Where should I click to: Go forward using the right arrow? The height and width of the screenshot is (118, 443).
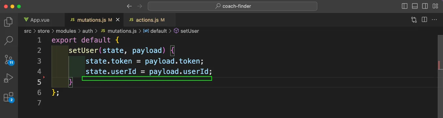pos(140,6)
